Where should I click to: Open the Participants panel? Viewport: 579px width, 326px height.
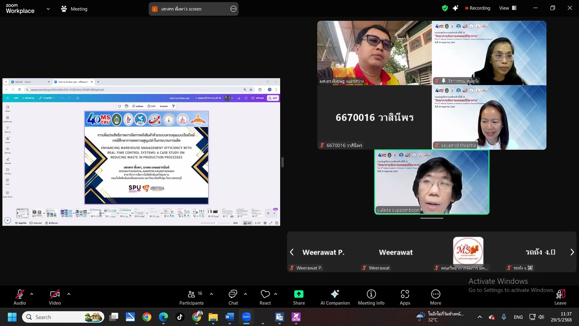191,297
